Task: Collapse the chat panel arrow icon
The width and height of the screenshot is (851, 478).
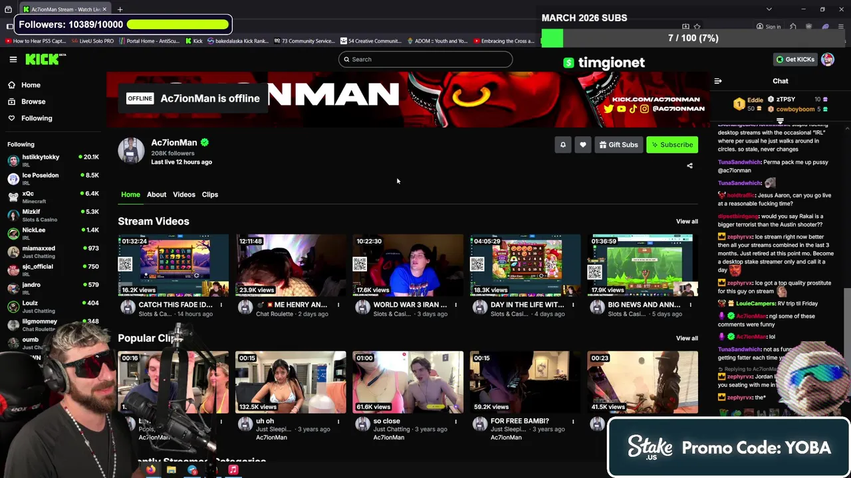Action: [718, 81]
